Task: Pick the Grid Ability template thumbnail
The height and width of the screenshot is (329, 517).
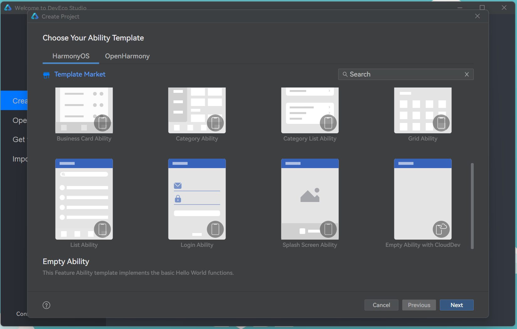Action: tap(423, 110)
